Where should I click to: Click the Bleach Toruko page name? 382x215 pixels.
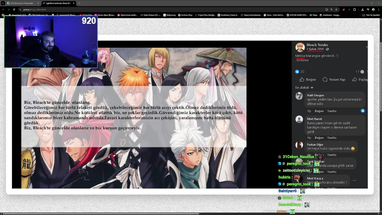click(x=317, y=45)
